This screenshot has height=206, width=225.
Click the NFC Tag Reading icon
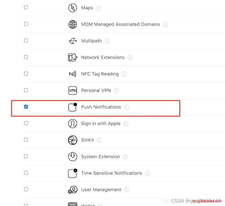click(72, 74)
